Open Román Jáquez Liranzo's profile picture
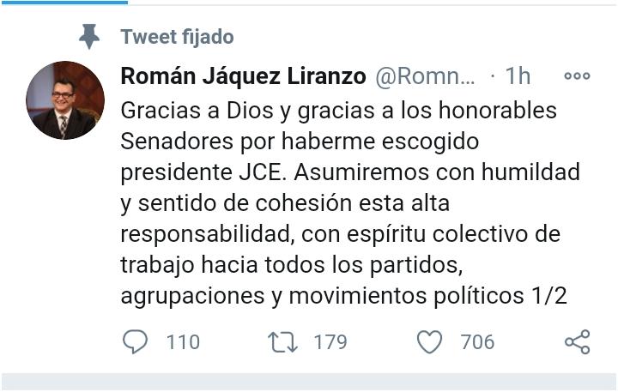This screenshot has height=392, width=618. [x=65, y=100]
